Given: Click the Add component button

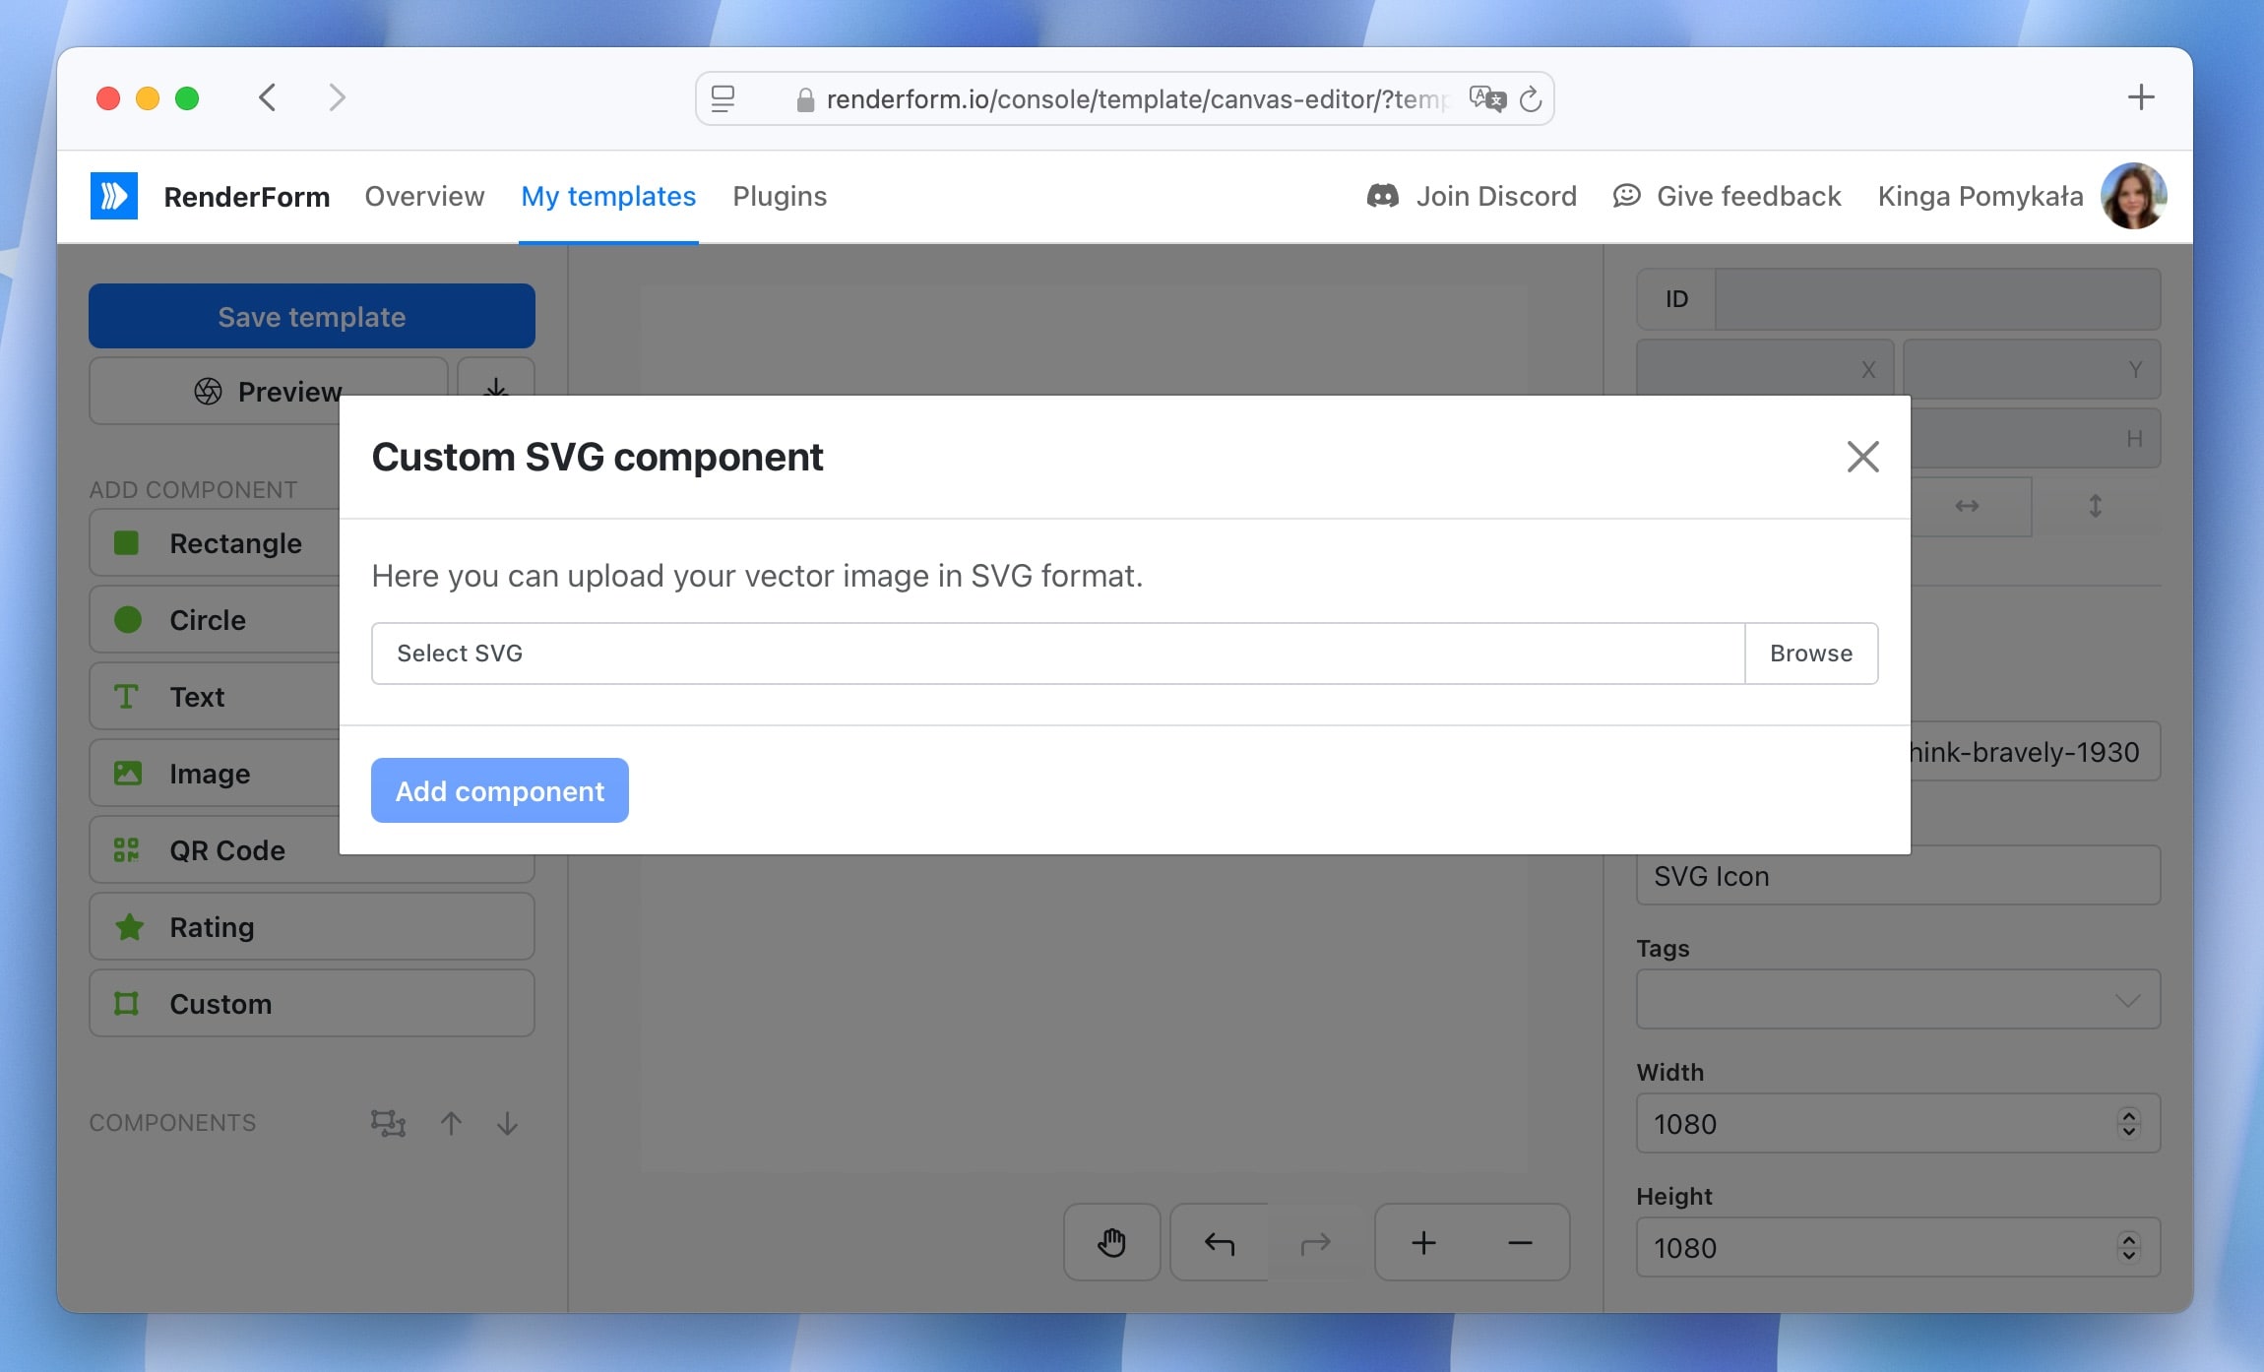Looking at the screenshot, I should click(x=500, y=790).
